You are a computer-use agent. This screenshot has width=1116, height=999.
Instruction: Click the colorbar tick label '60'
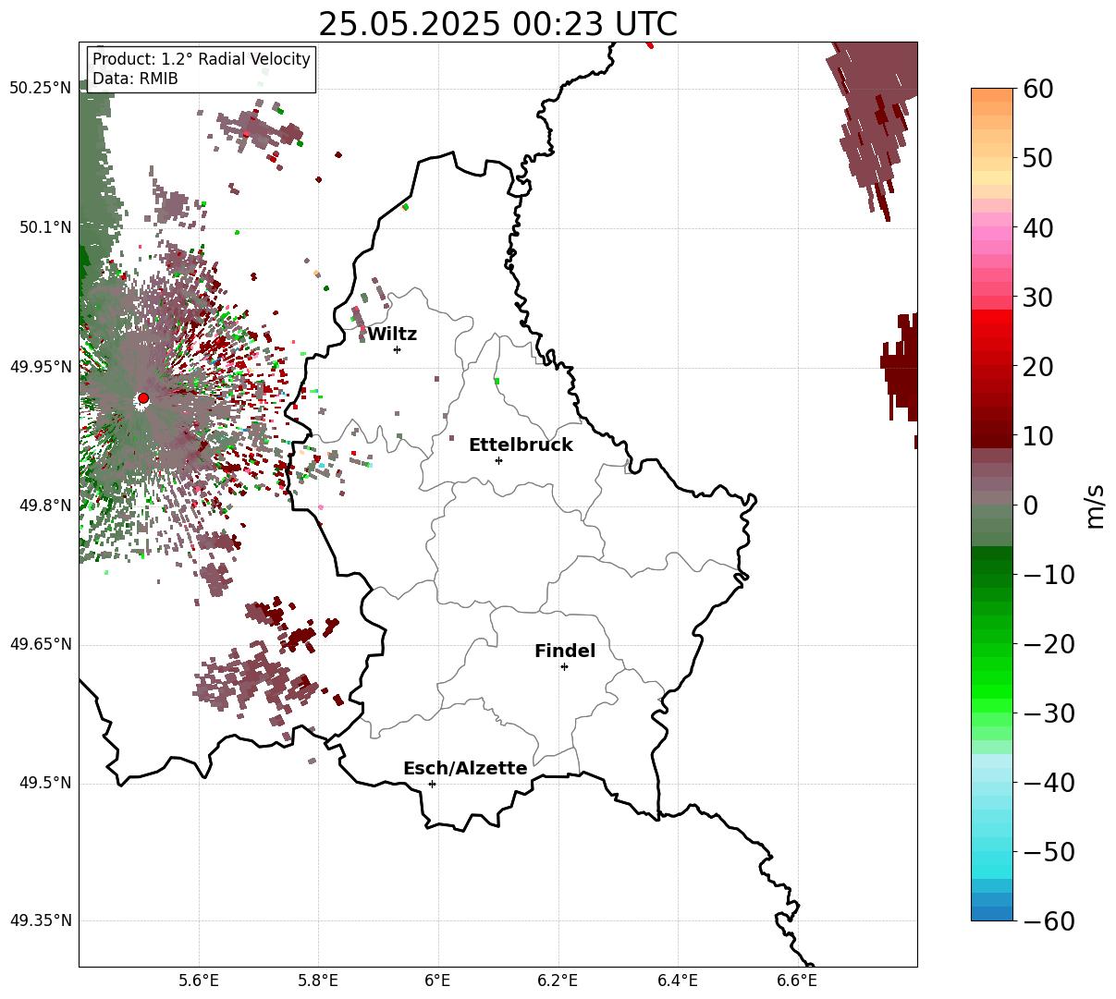(x=1037, y=89)
